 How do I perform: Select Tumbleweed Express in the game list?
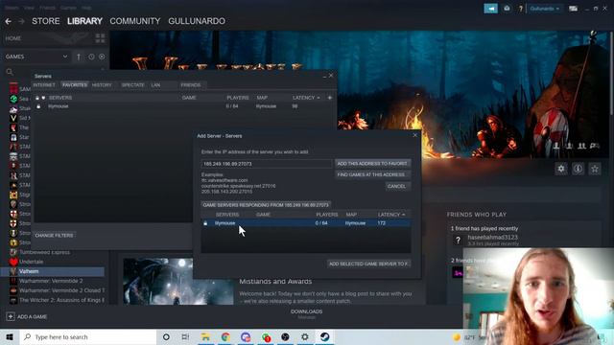pyautogui.click(x=45, y=252)
